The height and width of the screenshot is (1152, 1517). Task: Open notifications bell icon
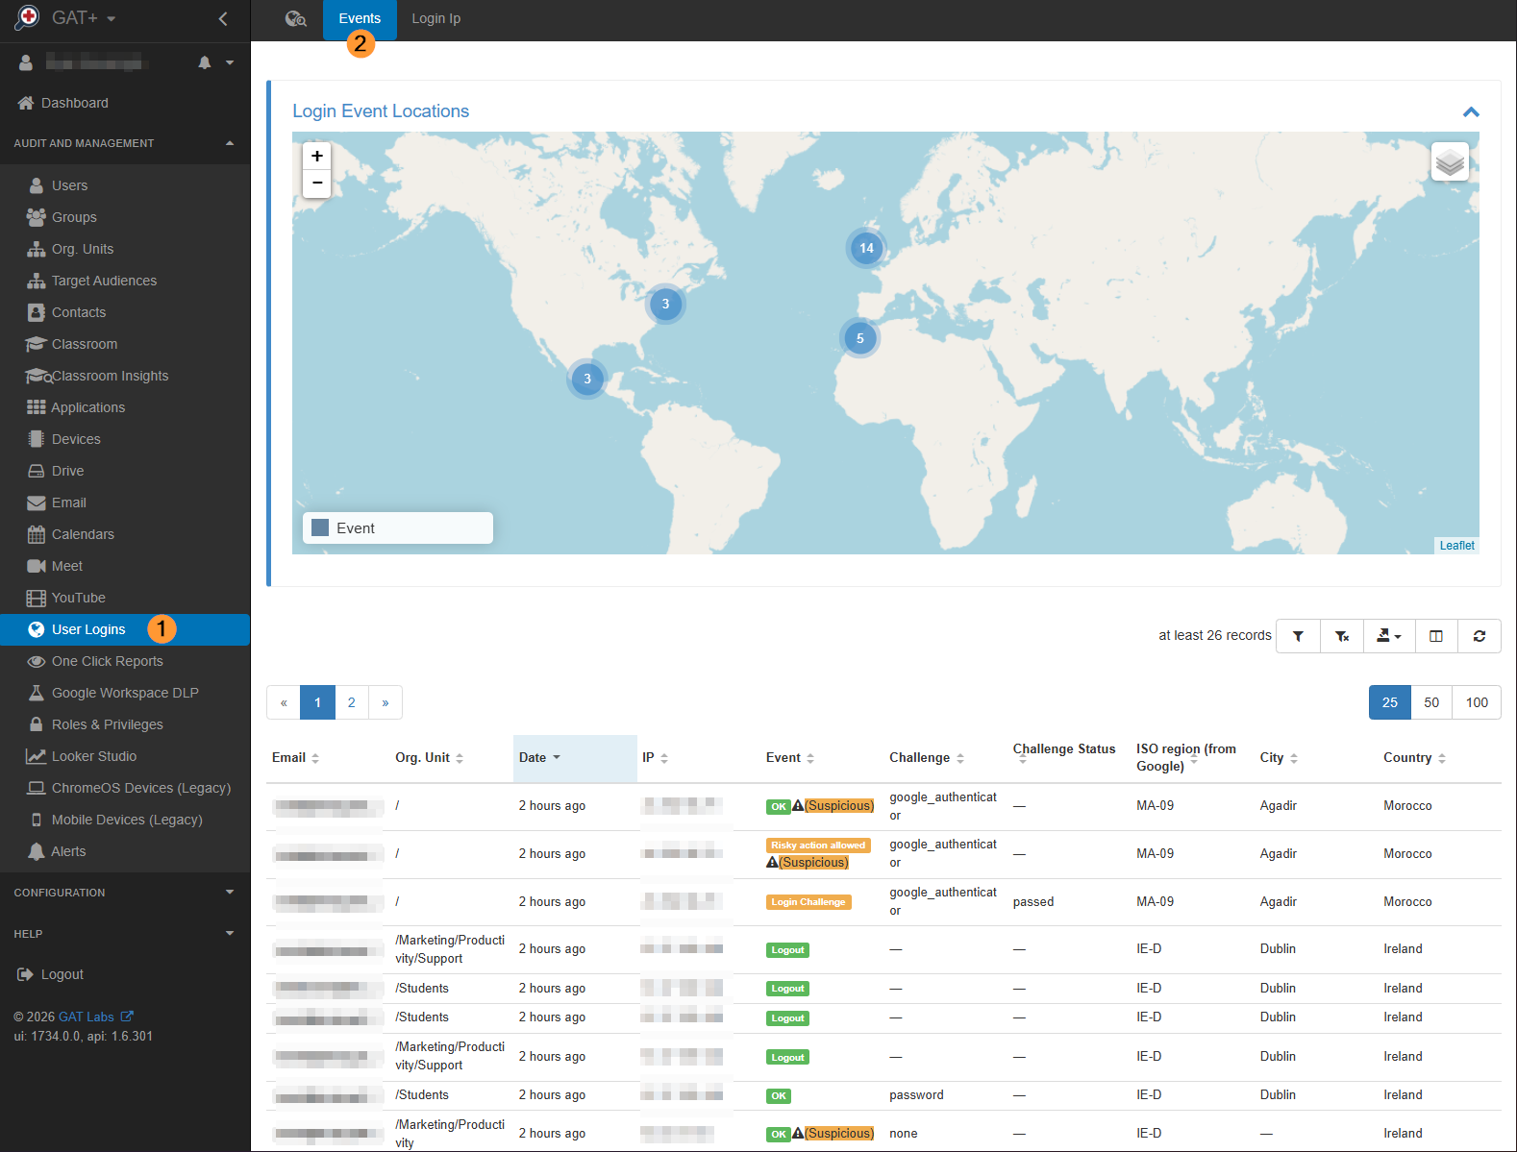coord(204,62)
